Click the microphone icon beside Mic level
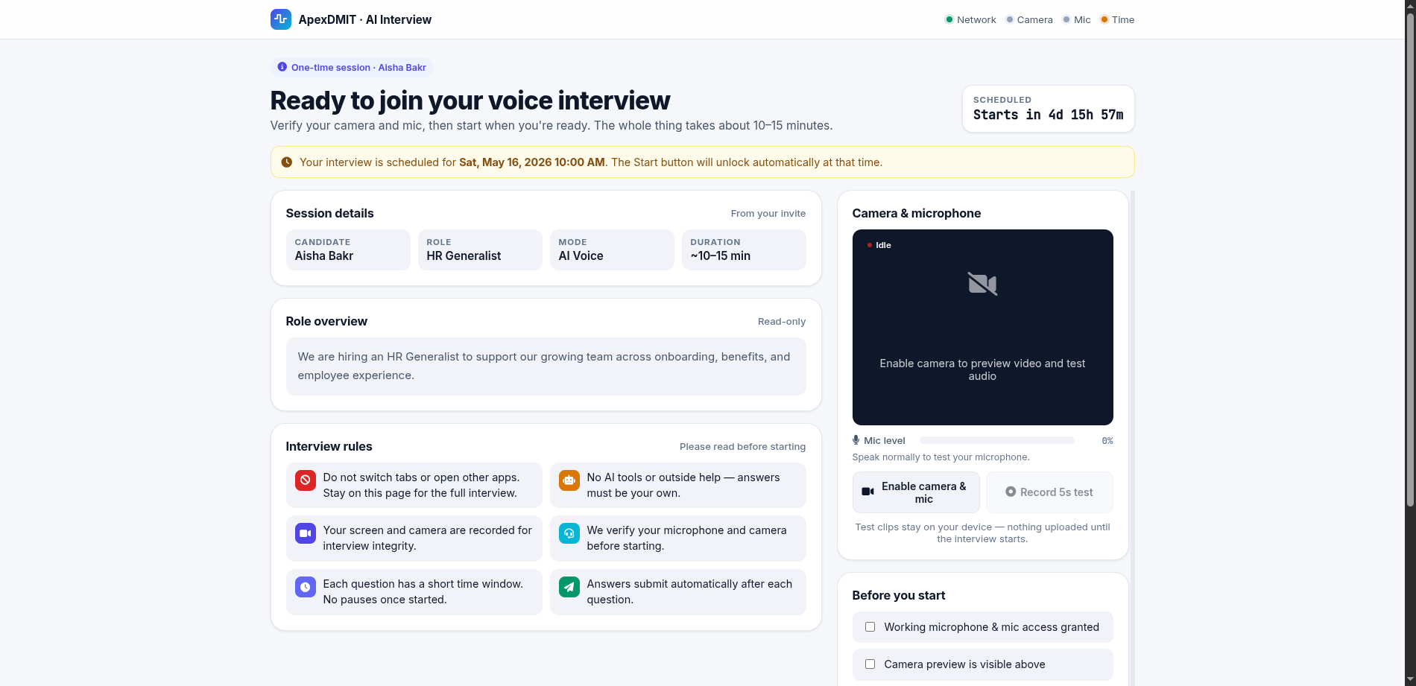This screenshot has width=1416, height=686. tap(856, 440)
